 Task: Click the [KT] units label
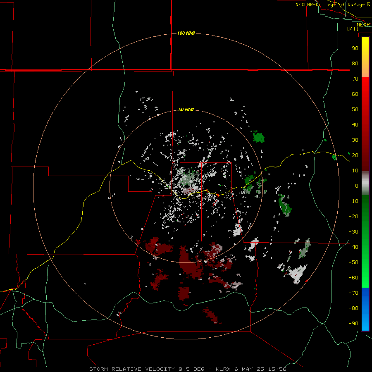coord(353,29)
